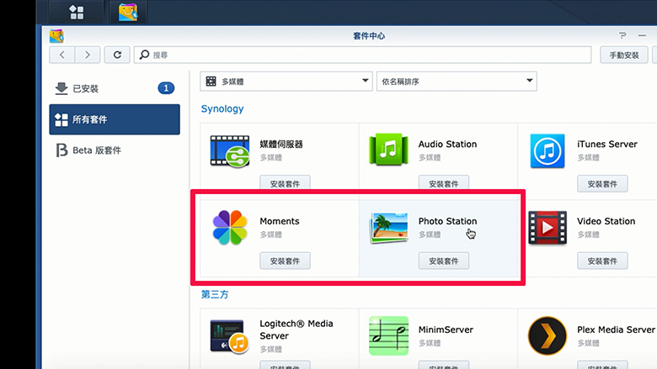The width and height of the screenshot is (657, 369).
Task: Select the 所有套件 tab
Action: click(x=115, y=119)
